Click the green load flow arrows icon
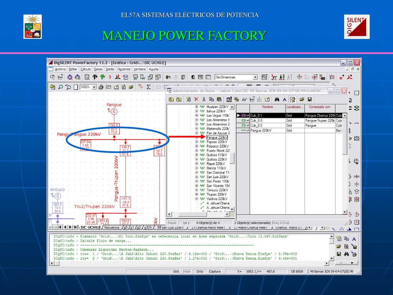The height and width of the screenshot is (295, 393). pyautogui.click(x=102, y=77)
